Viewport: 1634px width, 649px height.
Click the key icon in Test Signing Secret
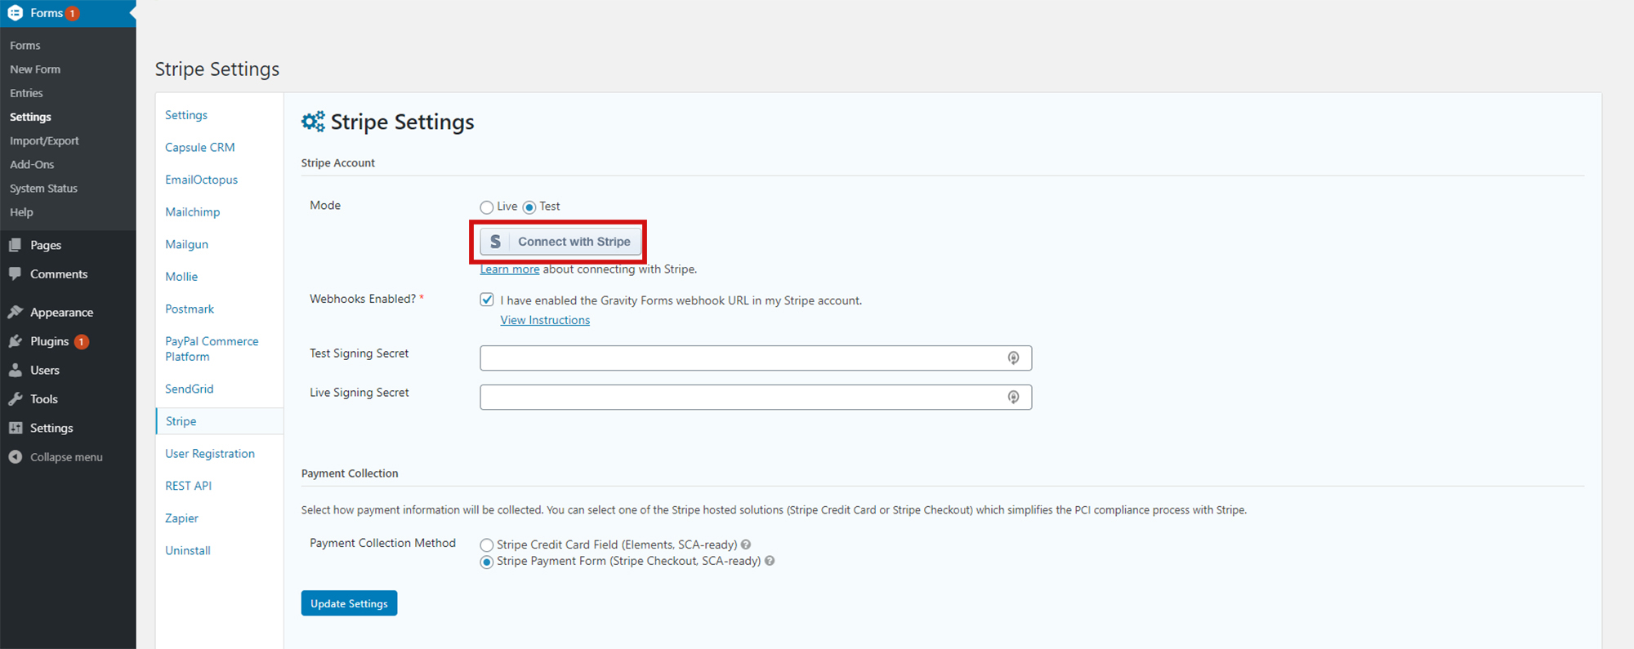[x=1013, y=358]
